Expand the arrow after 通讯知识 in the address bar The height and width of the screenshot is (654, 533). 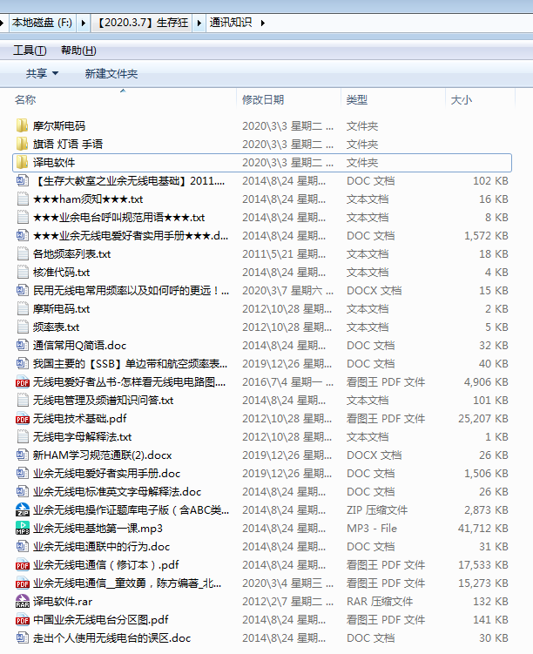[x=263, y=23]
